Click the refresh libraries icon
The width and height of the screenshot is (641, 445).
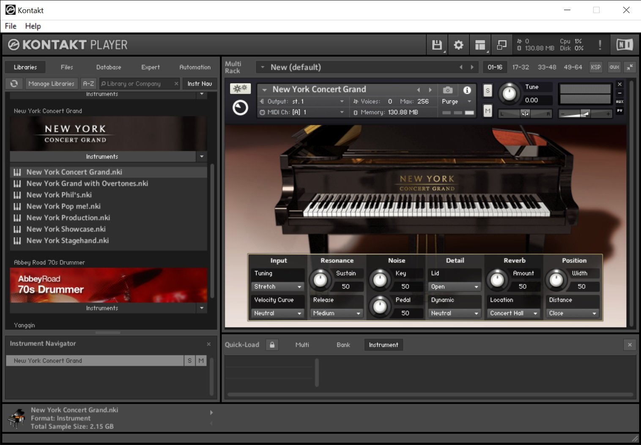[14, 84]
